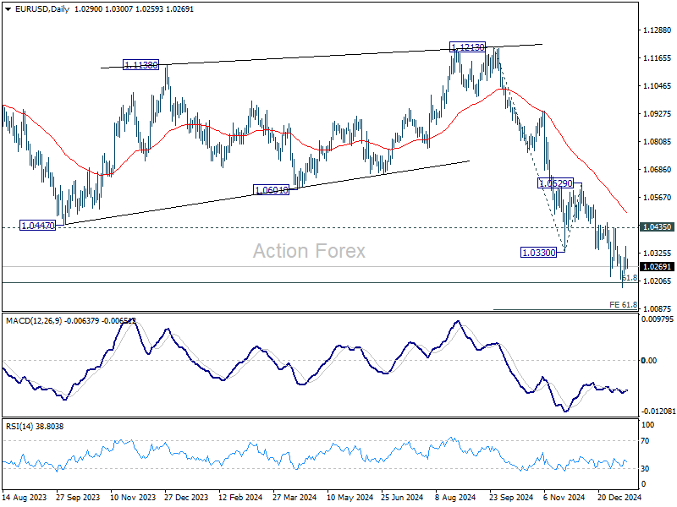Click the RSI 70 level axis label

click(645, 441)
